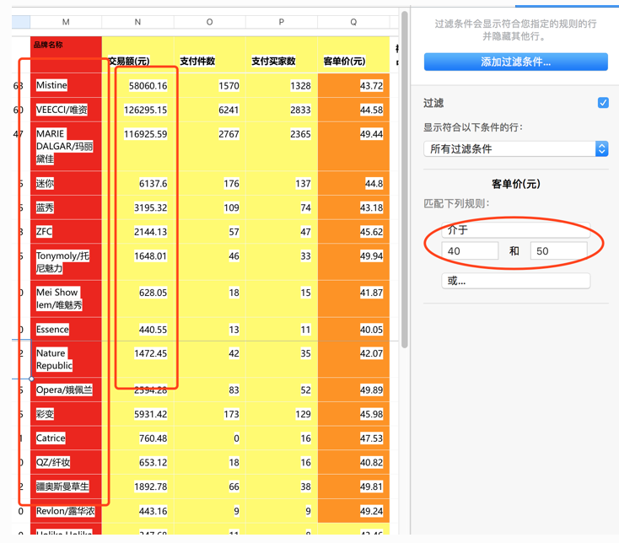
Task: Select column Q header
Action: 353,22
